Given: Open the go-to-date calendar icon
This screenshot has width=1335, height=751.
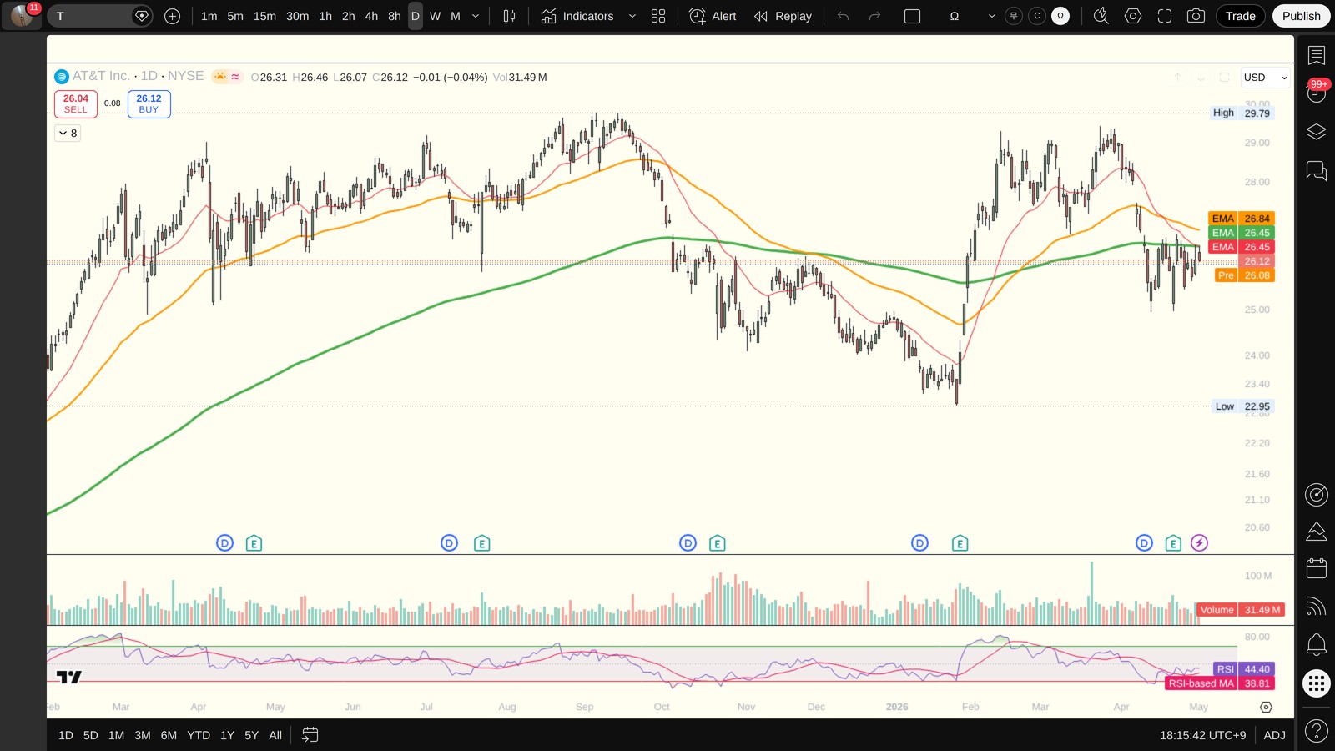Looking at the screenshot, I should tap(310, 735).
